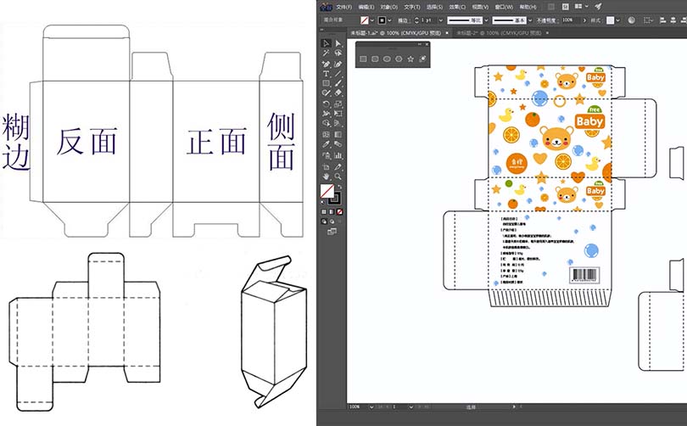The image size is (687, 426).
Task: Select the Width tool
Action: click(326, 114)
